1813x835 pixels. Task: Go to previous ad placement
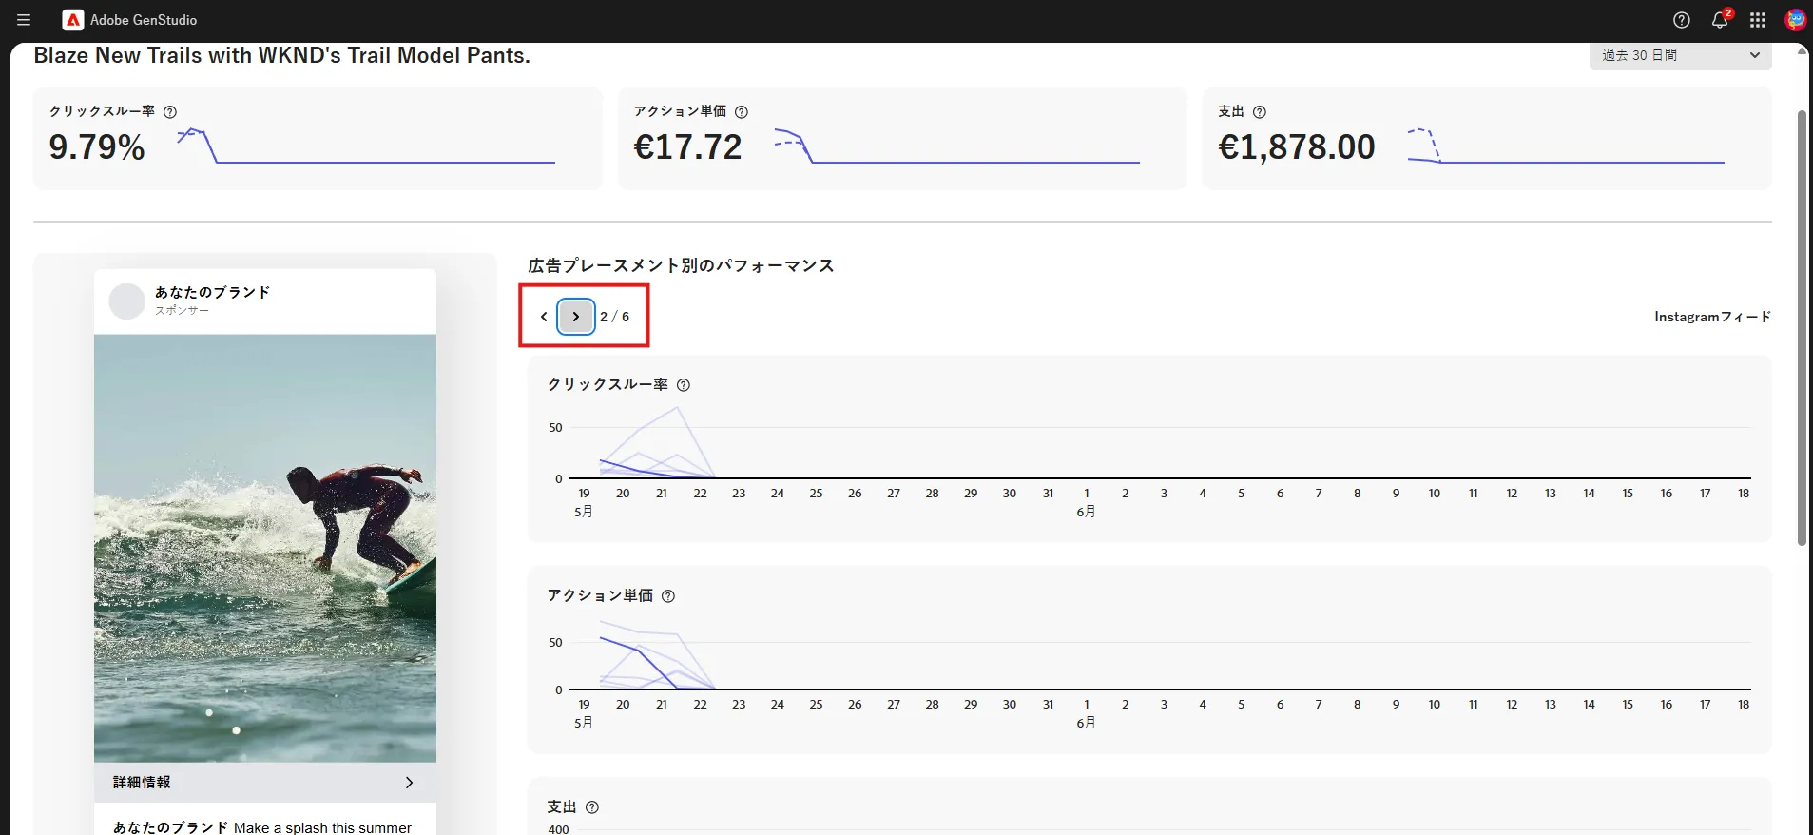pos(544,317)
